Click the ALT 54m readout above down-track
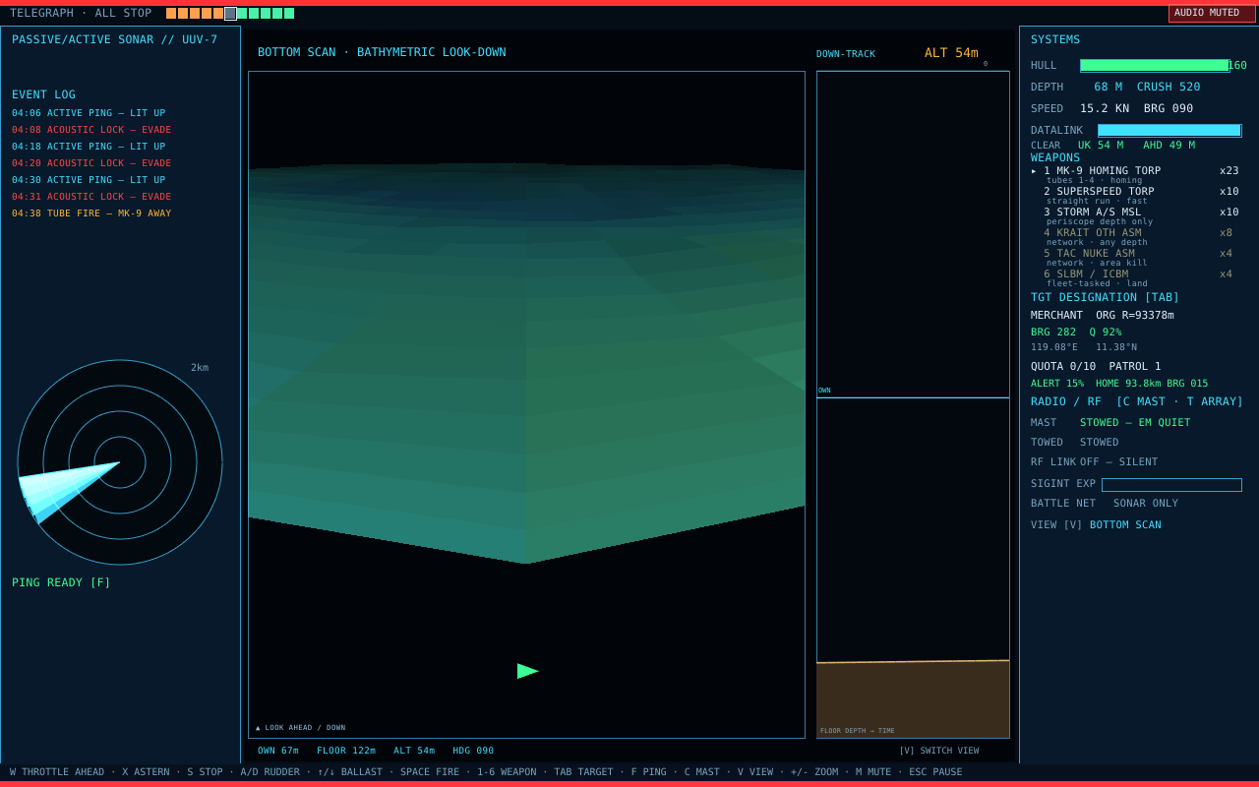The height and width of the screenshot is (787, 1259). point(951,53)
